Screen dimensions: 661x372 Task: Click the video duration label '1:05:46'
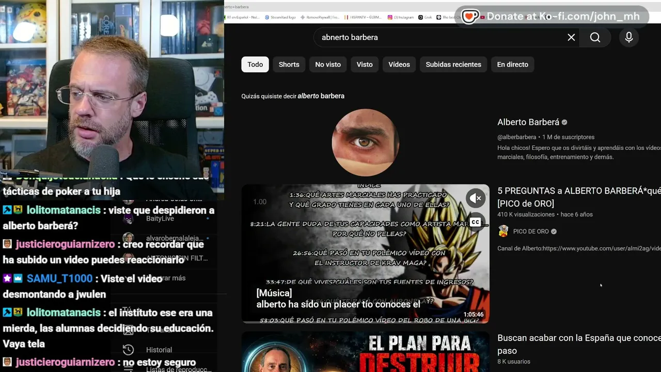pos(474,314)
